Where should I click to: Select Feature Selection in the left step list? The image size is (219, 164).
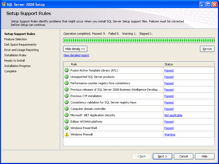click(x=15, y=39)
